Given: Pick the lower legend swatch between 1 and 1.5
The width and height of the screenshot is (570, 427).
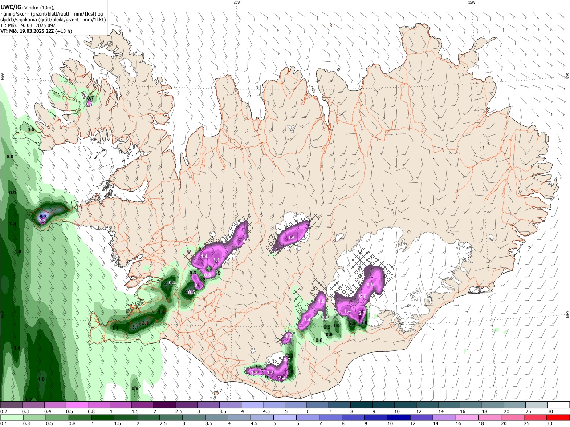Looking at the screenshot, I should (102, 417).
